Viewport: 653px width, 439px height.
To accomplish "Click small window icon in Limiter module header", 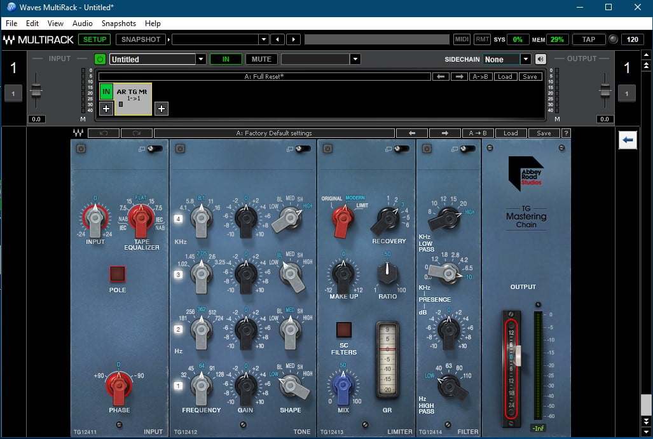I will click(x=388, y=149).
